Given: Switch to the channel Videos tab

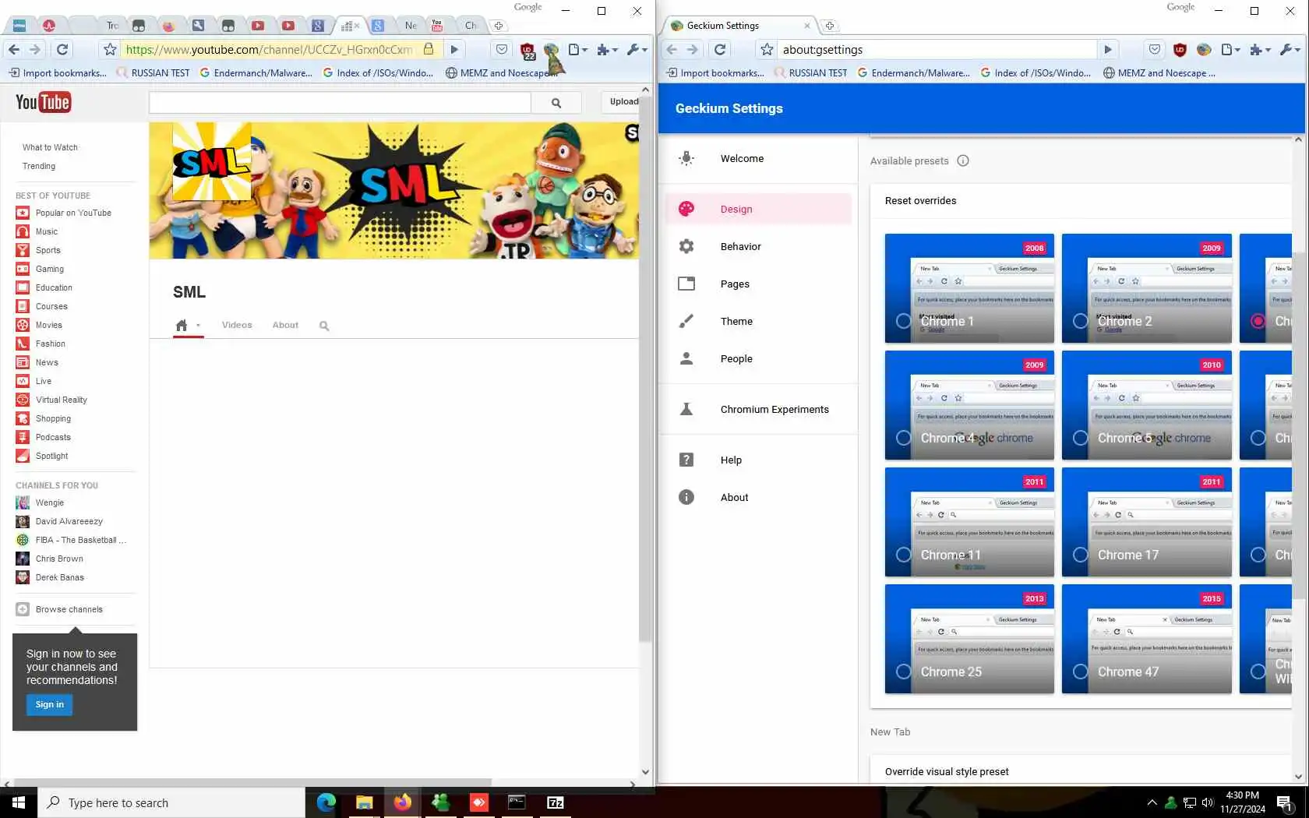Looking at the screenshot, I should tap(237, 325).
